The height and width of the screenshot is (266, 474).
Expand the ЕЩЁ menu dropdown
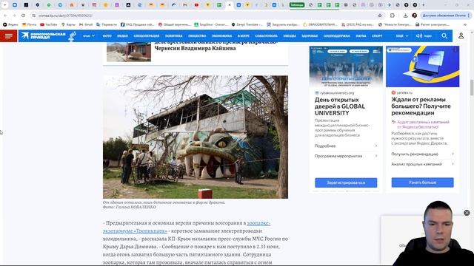402,36
